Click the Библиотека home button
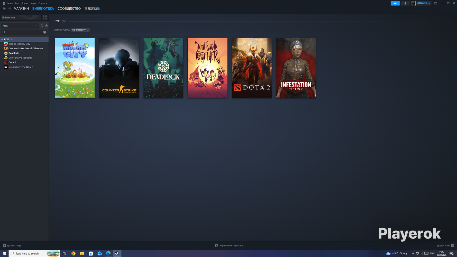Viewport: 457px width, 257px height. [21, 17]
